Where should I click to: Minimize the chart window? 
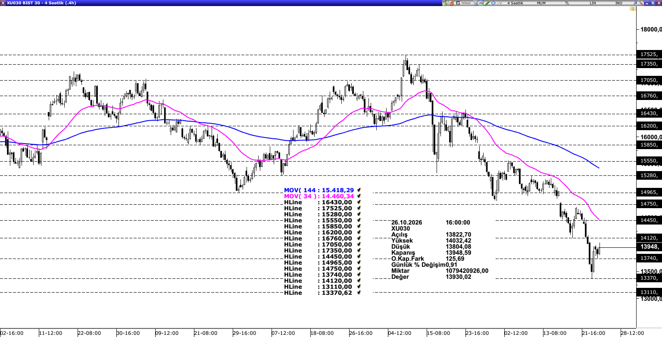click(x=647, y=3)
